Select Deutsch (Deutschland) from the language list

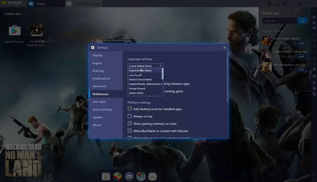(x=141, y=80)
